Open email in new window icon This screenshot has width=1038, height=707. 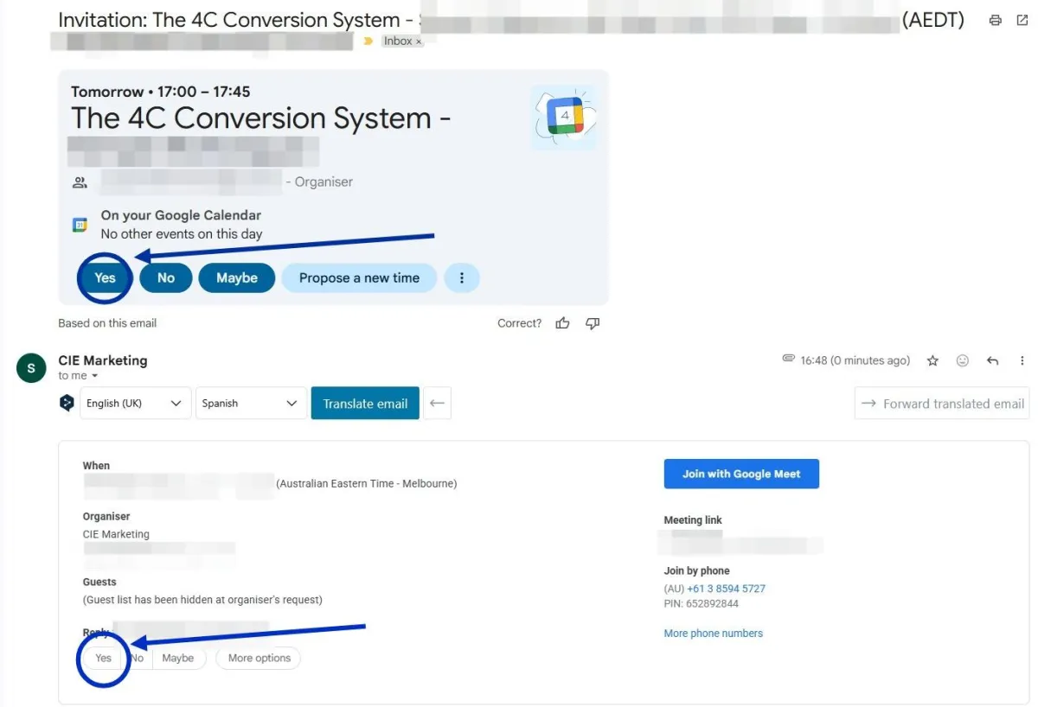1022,20
